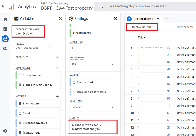Select the Explore icon in sidebar
Image resolution: width=196 pixels, height=136 pixels.
(x=5, y=39)
